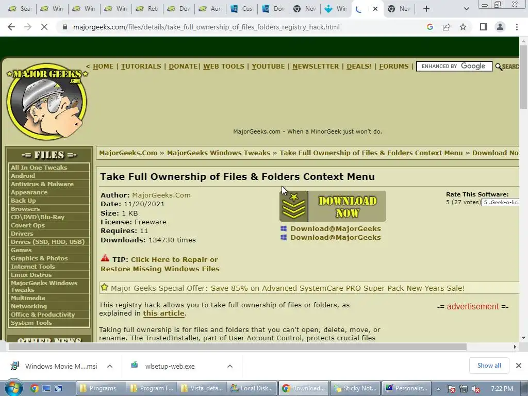Click the special offer star icon

pos(104,287)
